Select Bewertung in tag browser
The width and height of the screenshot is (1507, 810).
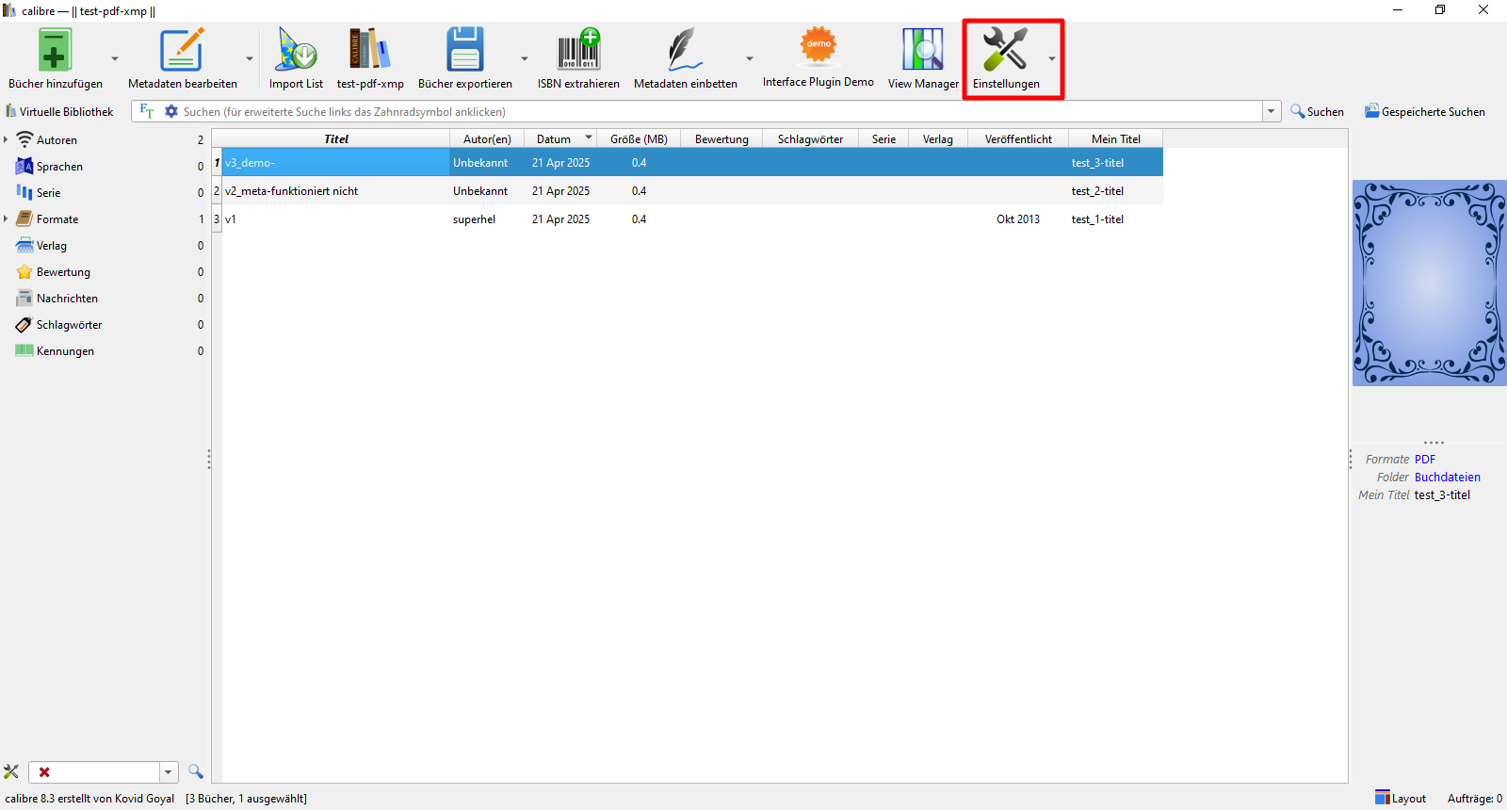(x=63, y=272)
